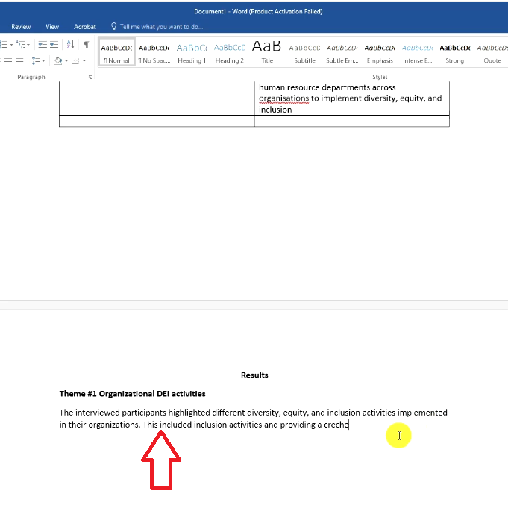
Task: Open the multilevel list dropdown arrow
Action: click(x=28, y=45)
